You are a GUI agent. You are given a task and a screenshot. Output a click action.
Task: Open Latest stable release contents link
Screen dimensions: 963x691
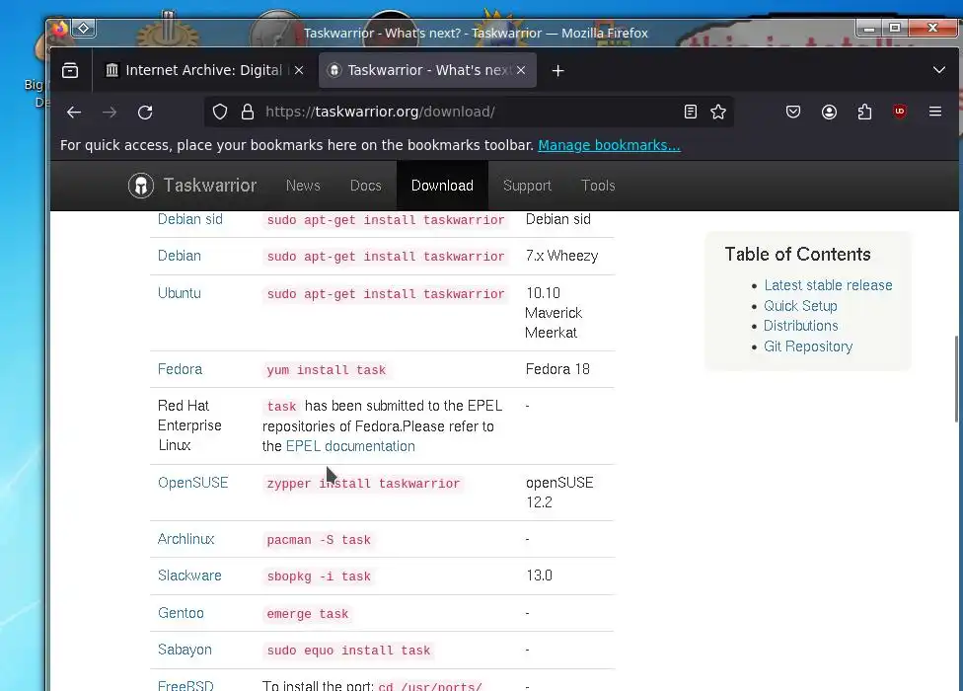(828, 285)
